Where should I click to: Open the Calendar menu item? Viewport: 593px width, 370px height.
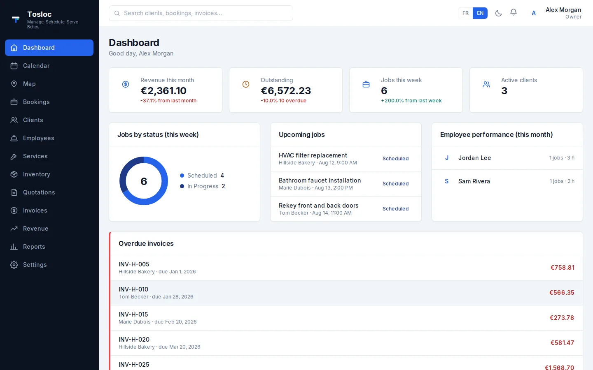tap(49, 66)
